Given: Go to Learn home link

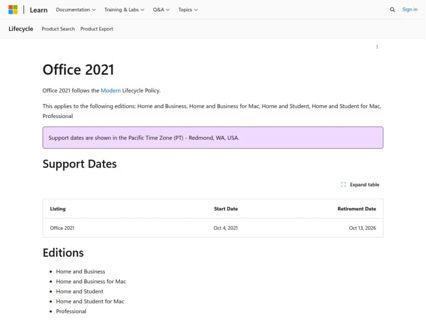Looking at the screenshot, I should pos(39,10).
